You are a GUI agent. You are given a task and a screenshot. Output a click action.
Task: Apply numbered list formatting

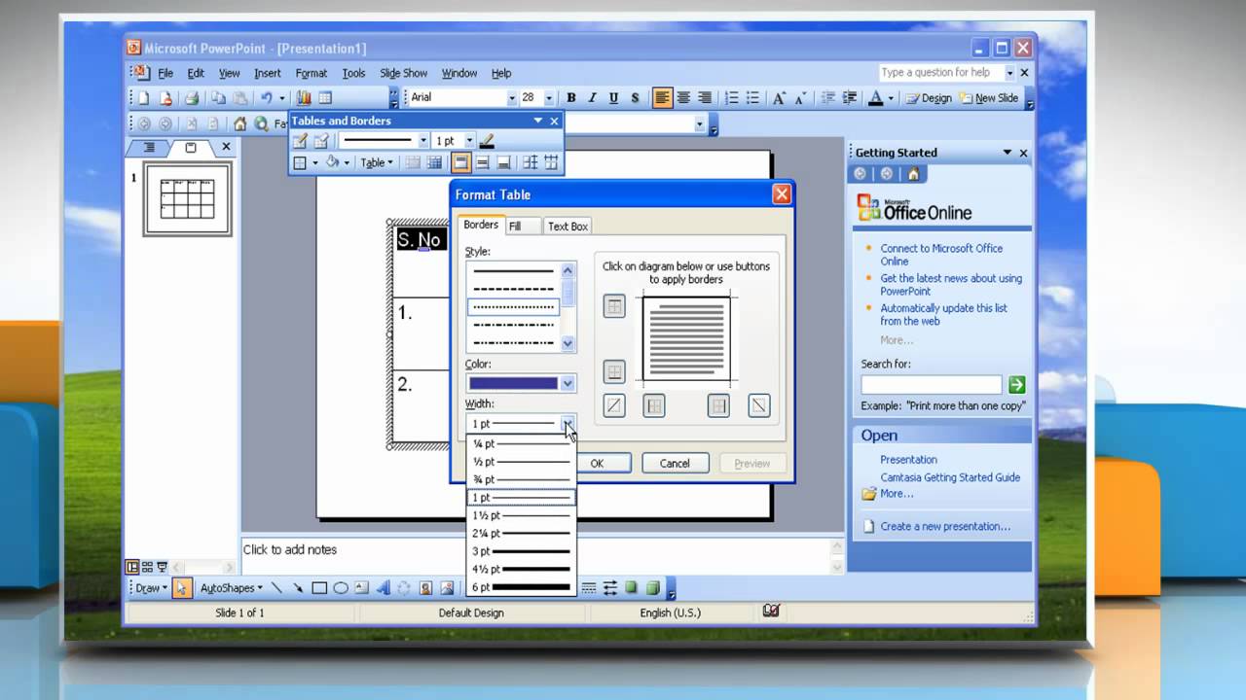point(731,98)
